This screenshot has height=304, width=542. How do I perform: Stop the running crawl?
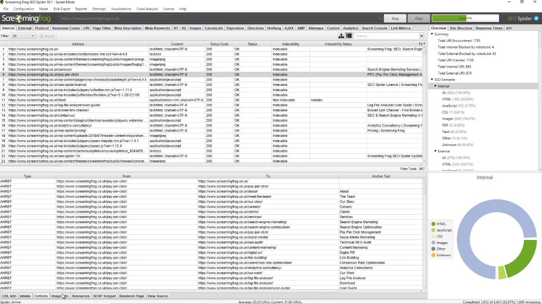tap(395, 18)
